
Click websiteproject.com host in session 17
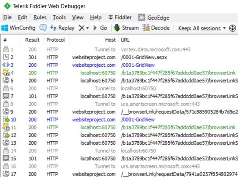click(94, 174)
